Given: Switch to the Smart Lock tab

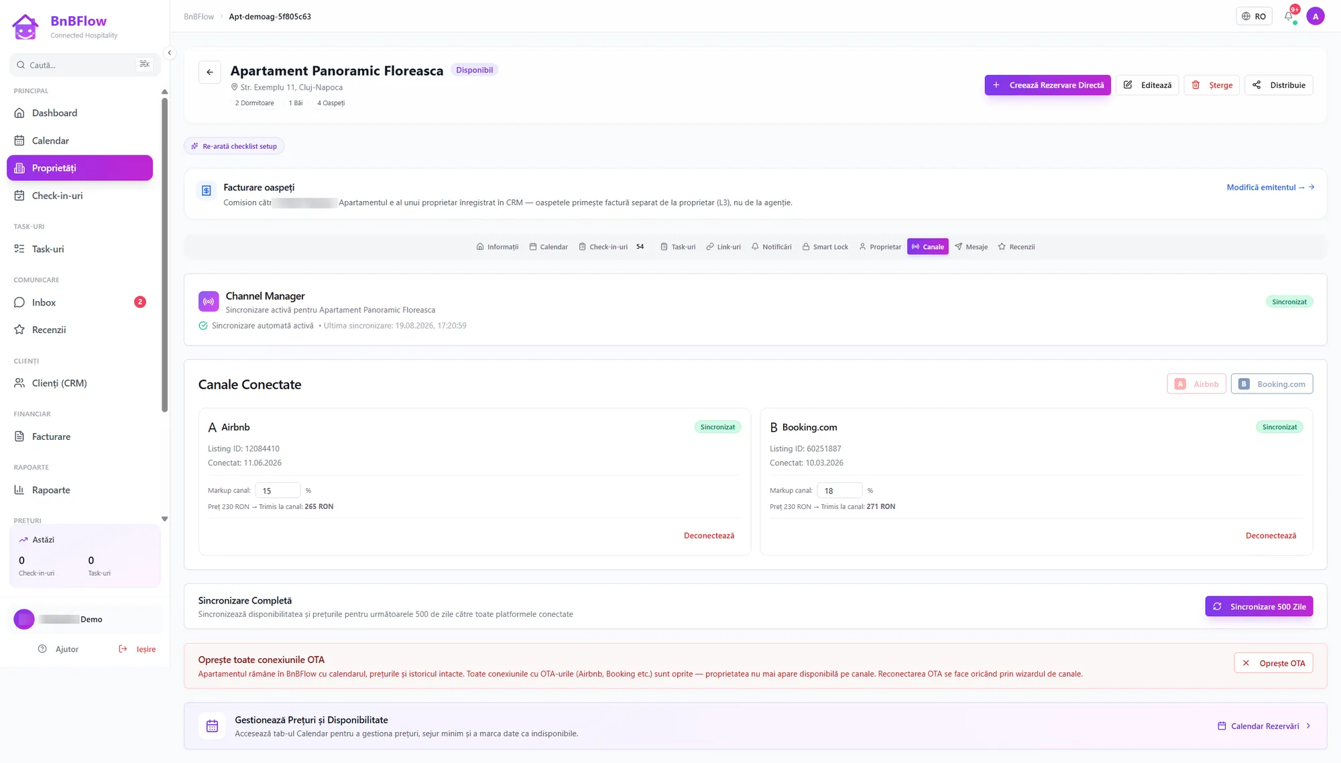Looking at the screenshot, I should click(825, 247).
